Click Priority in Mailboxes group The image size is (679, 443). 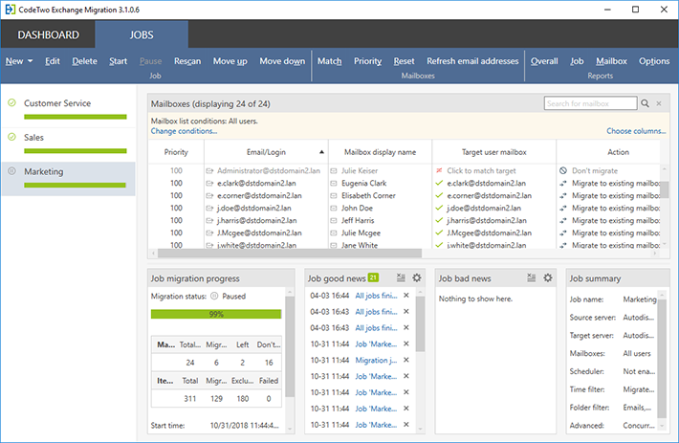click(x=367, y=61)
